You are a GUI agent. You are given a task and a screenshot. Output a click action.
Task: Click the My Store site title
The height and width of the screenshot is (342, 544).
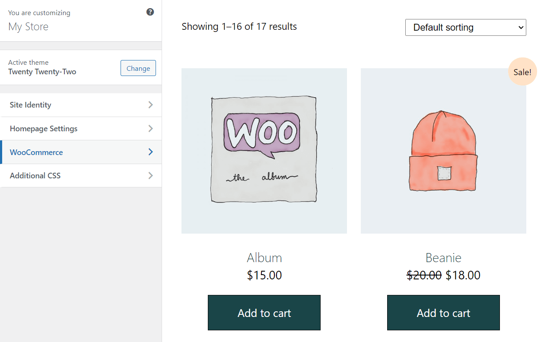28,26
